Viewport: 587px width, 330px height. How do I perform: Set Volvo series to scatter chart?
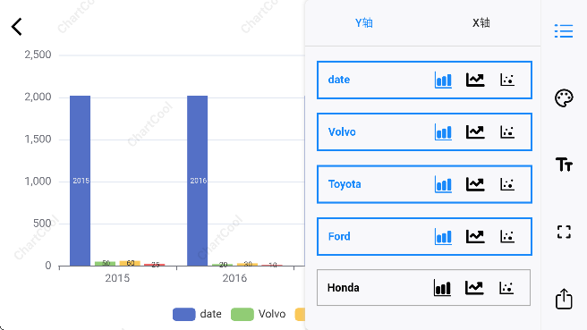pyautogui.click(x=507, y=132)
